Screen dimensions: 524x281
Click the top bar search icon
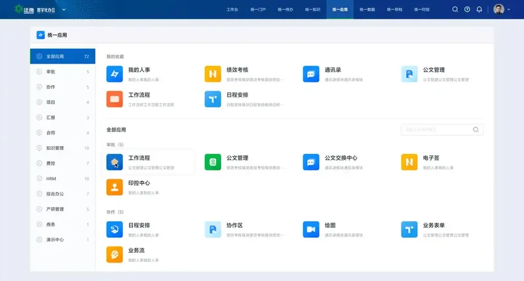tap(455, 9)
